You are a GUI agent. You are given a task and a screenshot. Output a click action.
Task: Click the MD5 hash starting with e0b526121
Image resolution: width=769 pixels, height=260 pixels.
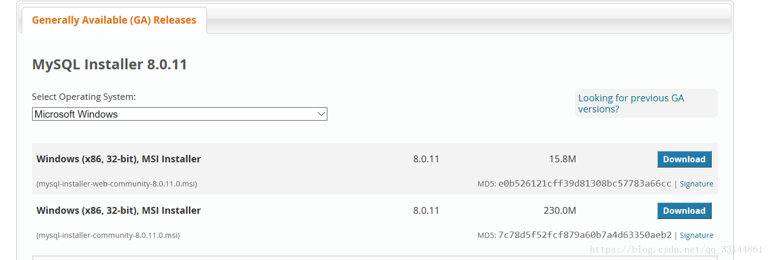[585, 184]
